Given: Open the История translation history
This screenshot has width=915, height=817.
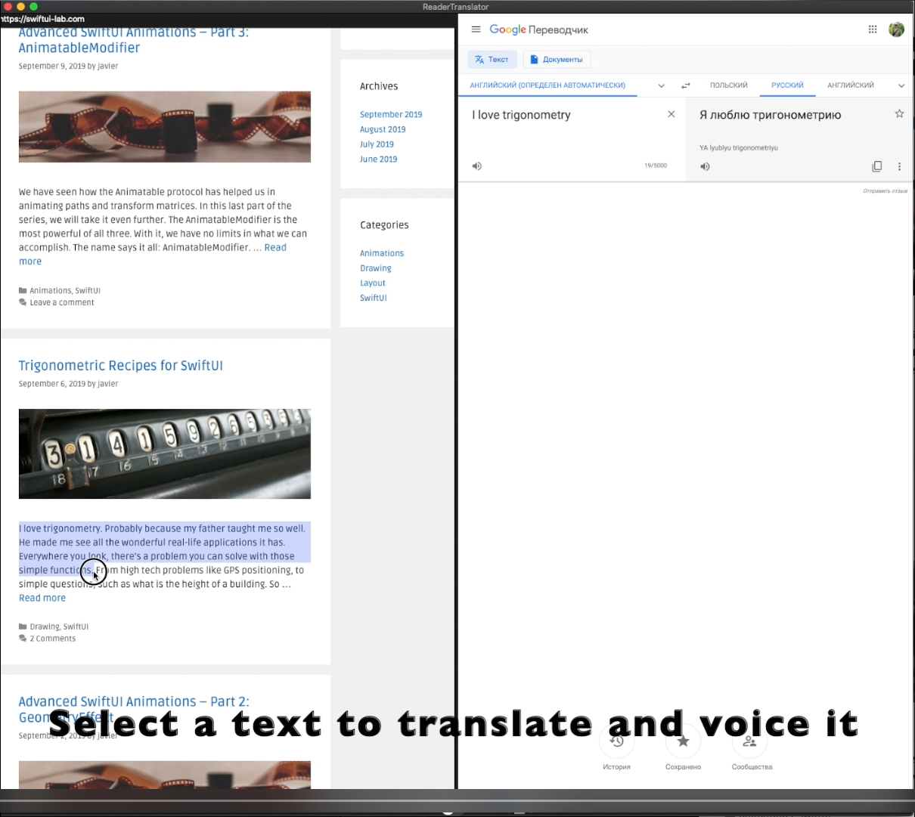Looking at the screenshot, I should [616, 744].
